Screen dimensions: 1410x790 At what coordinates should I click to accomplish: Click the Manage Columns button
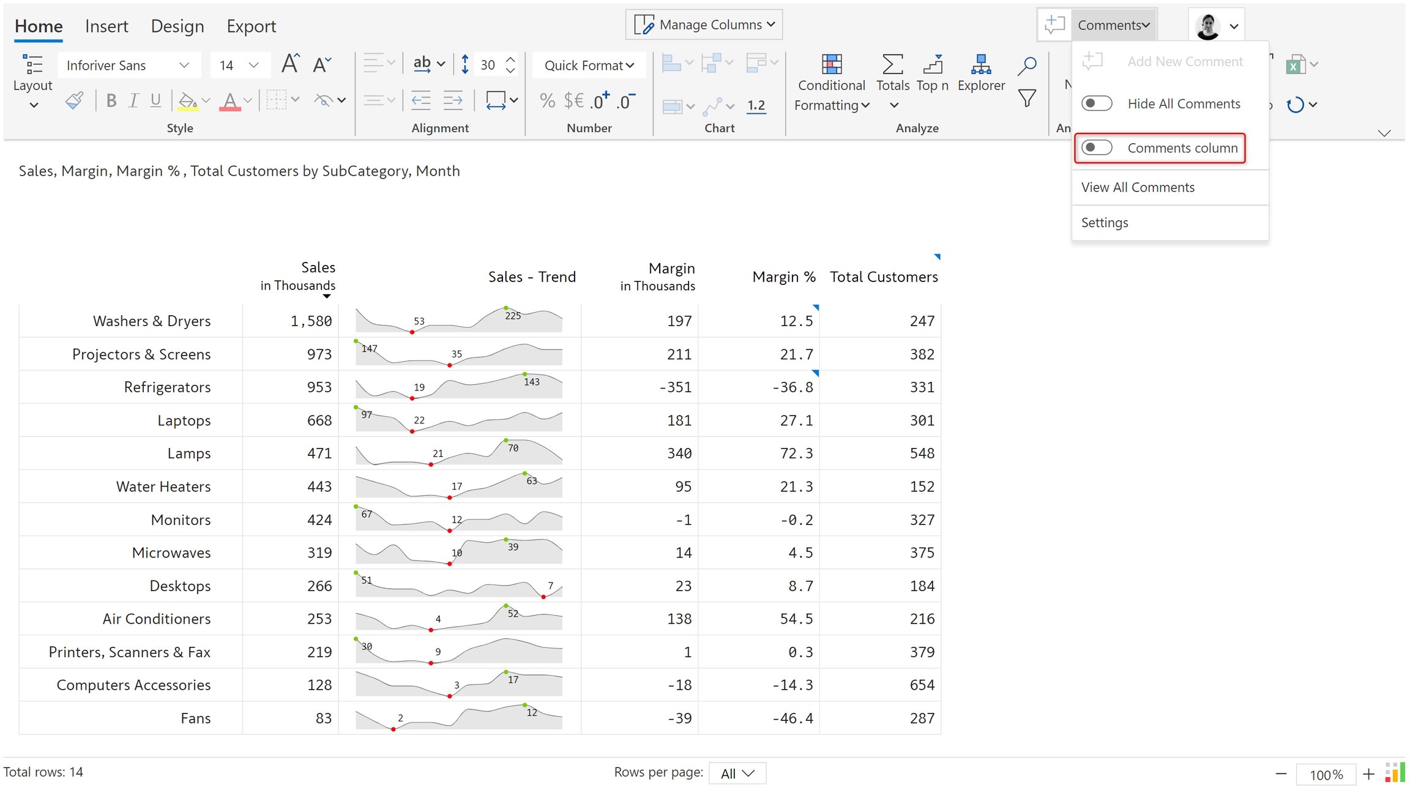704,24
